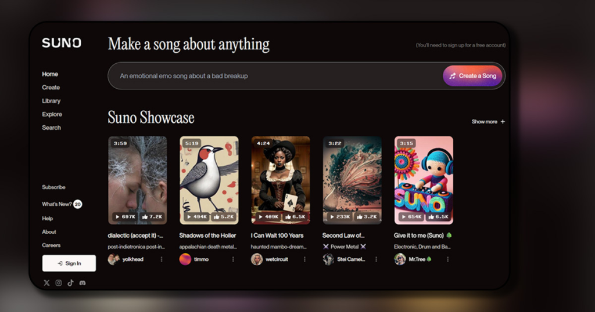Click the Sign In button
Screen dimensions: 595x312
click(x=69, y=263)
